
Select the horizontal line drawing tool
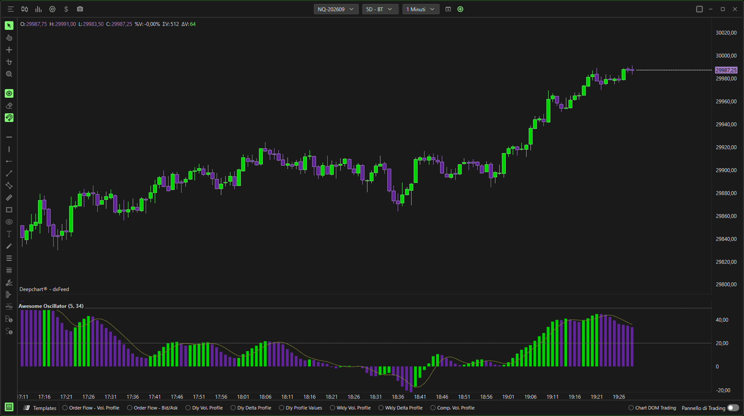click(9, 137)
